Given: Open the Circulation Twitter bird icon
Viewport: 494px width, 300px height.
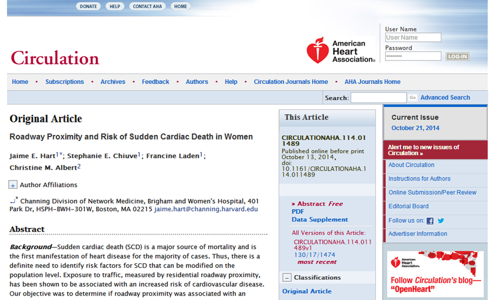Looking at the screenshot, I should tap(441, 221).
